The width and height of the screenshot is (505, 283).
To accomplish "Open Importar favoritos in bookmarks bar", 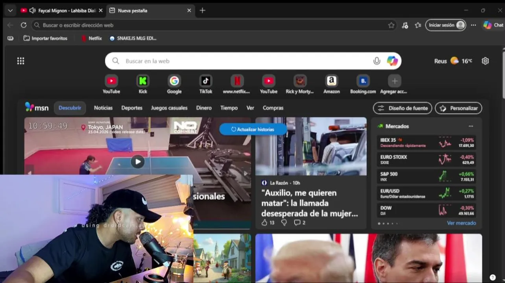I will [46, 38].
